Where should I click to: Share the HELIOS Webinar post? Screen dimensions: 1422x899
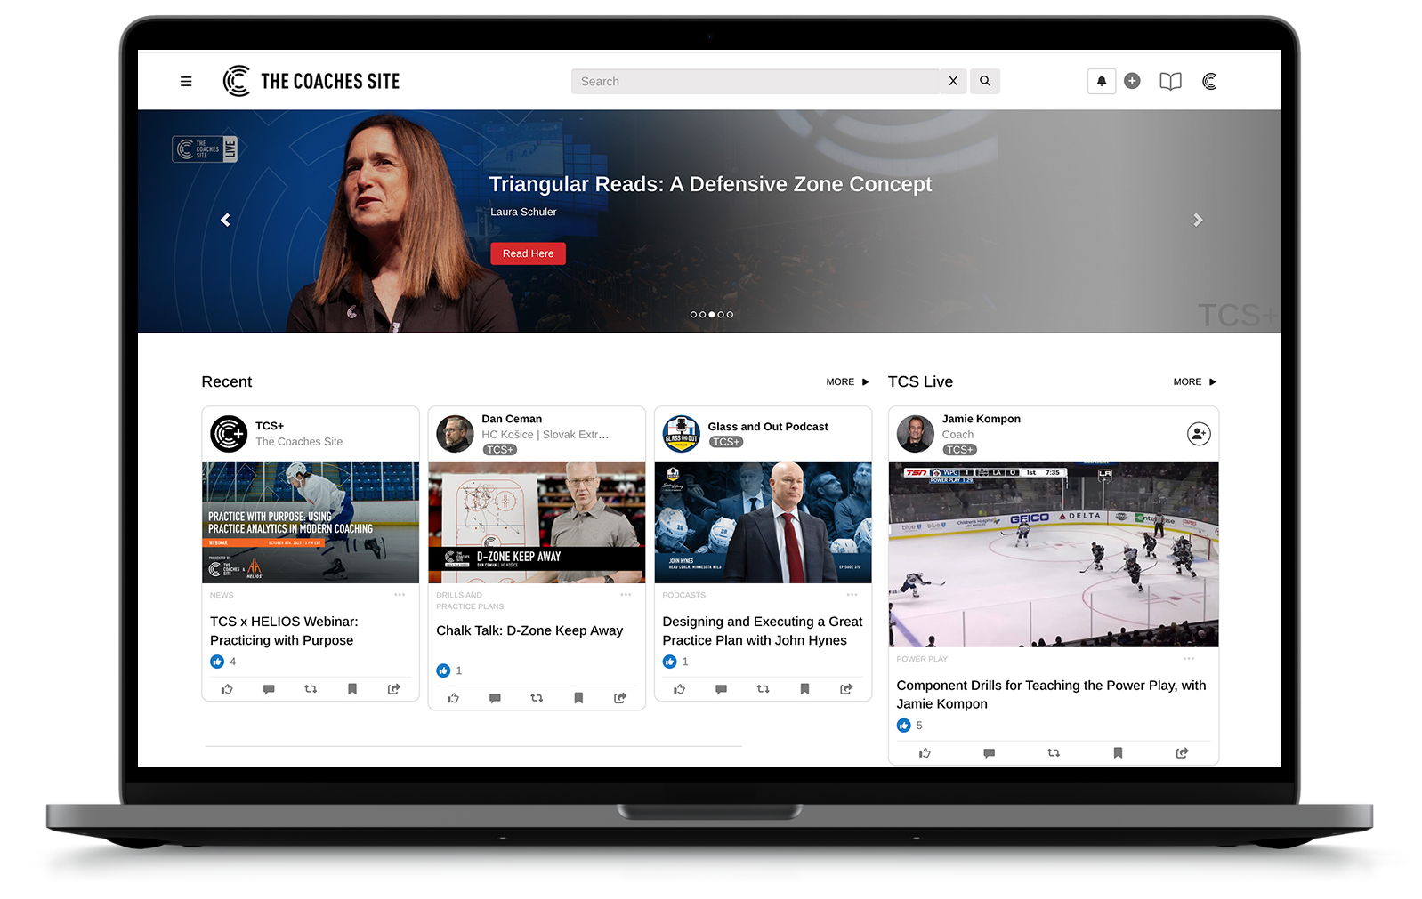coord(394,689)
